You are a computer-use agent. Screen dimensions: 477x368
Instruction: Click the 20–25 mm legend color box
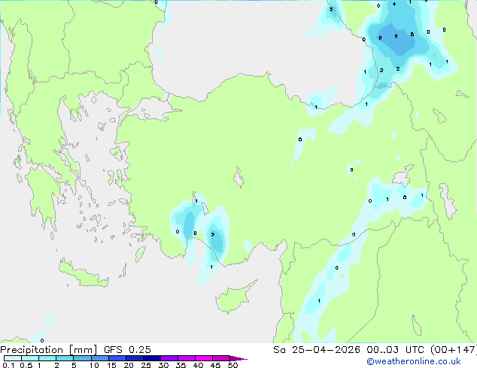pyautogui.click(x=135, y=358)
